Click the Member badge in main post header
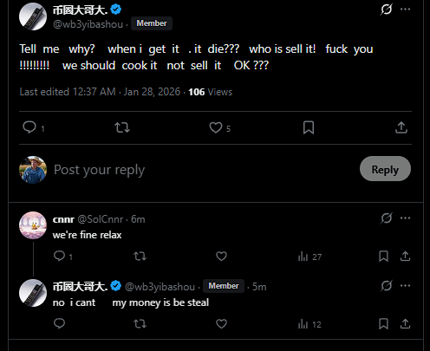 pyautogui.click(x=152, y=23)
